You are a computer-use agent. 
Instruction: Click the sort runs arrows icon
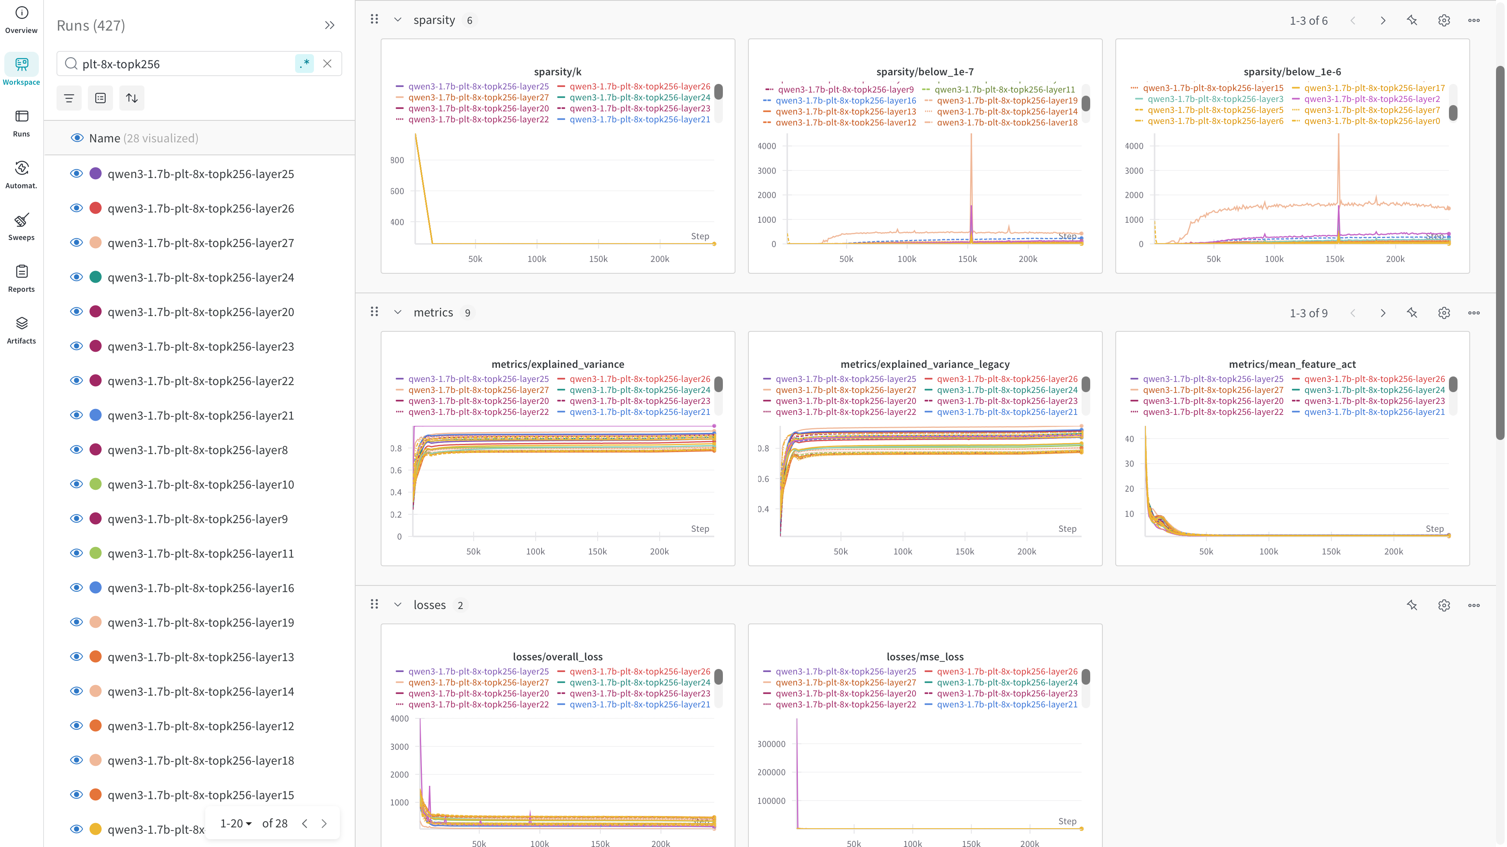131,98
